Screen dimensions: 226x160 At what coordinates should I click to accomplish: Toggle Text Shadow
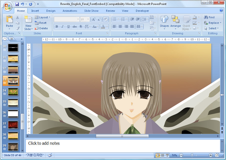tap(81, 27)
